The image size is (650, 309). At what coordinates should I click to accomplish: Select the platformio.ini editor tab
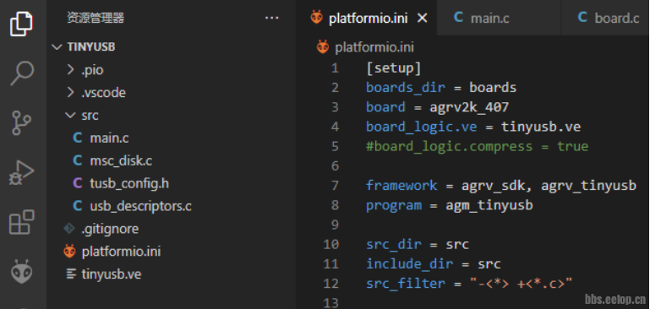click(367, 18)
